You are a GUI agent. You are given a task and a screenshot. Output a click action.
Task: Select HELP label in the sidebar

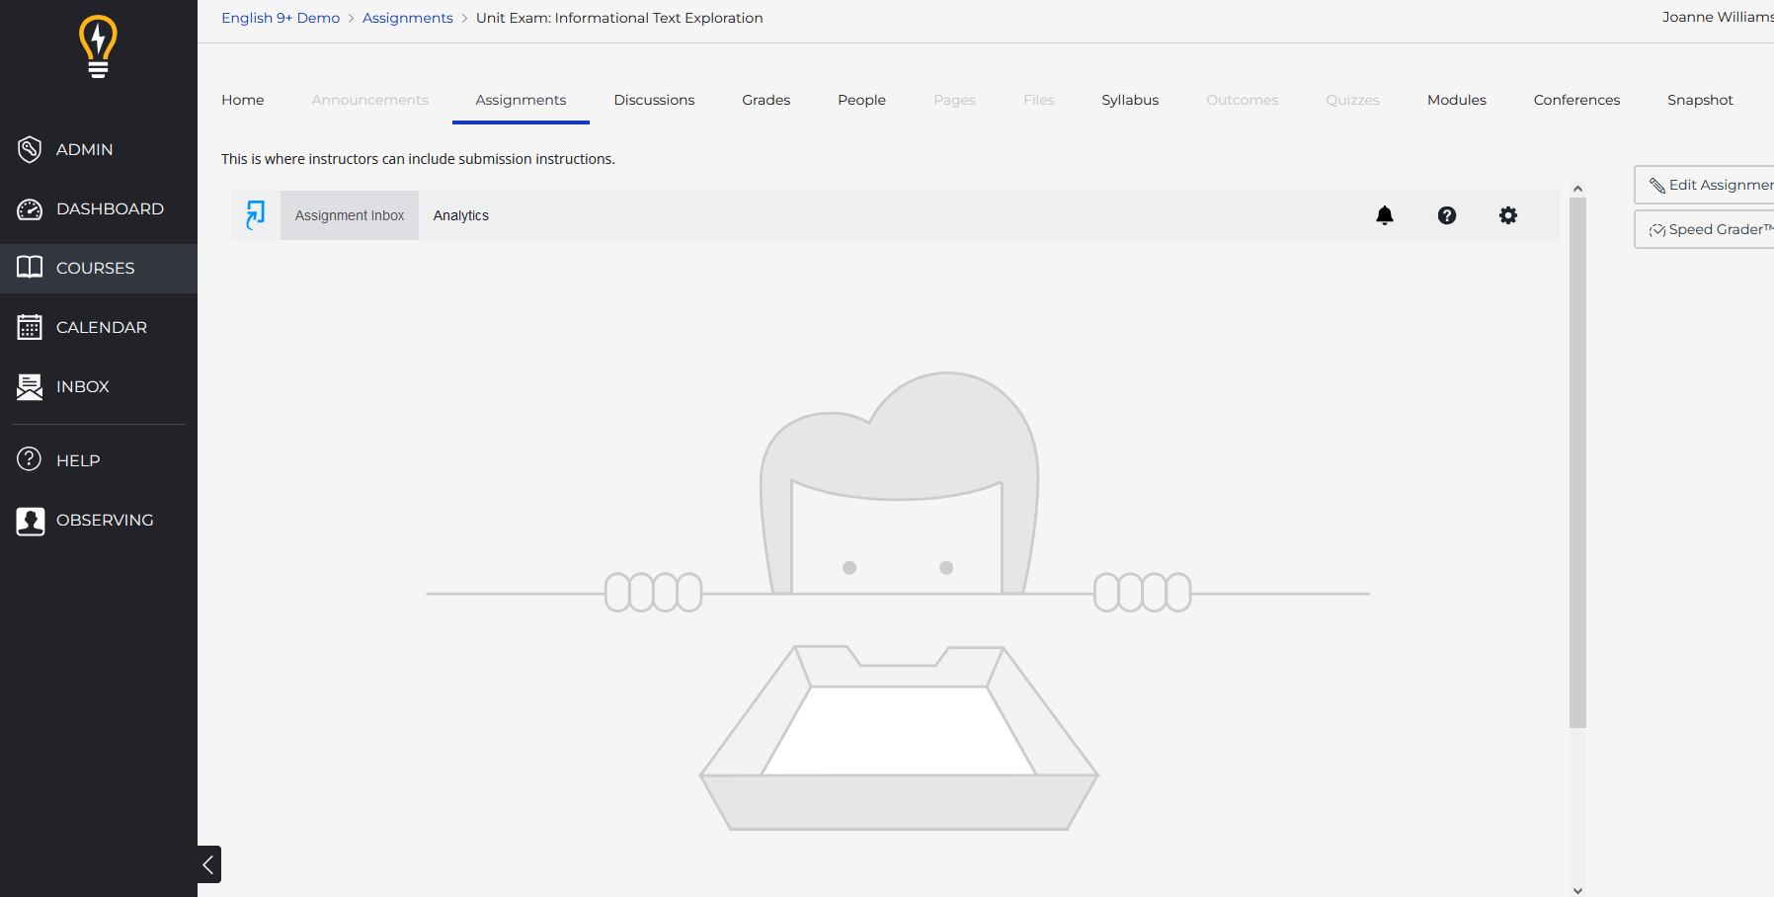[78, 460]
